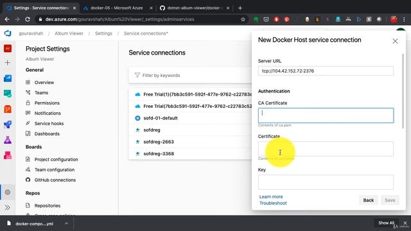
Task: Open Notifications settings page
Action: [x=48, y=113]
